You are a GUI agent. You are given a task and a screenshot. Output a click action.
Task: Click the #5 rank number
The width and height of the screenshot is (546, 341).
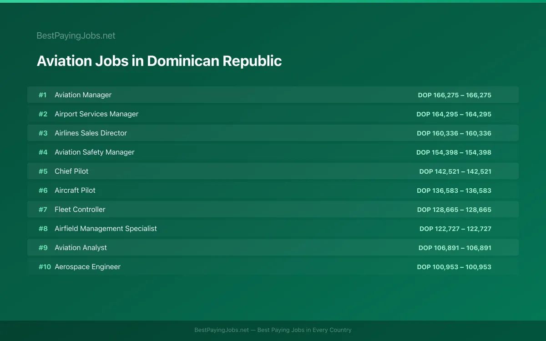pos(43,171)
